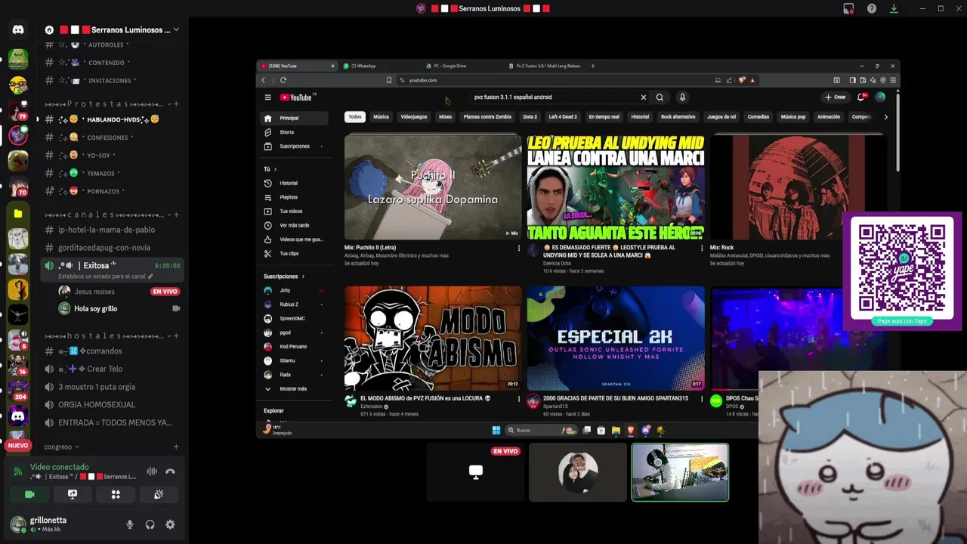Deafen audio with the headphones icon
This screenshot has height=544, width=967.
pos(150,524)
